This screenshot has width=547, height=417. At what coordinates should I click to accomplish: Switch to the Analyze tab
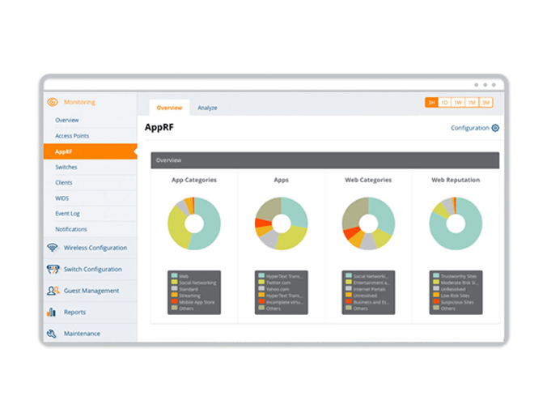pos(207,108)
